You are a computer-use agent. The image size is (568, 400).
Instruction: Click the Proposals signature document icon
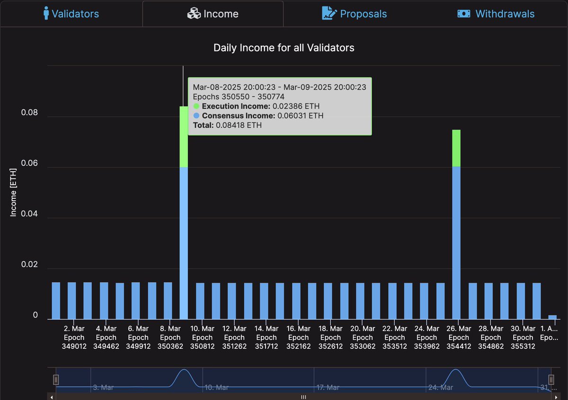pos(329,13)
